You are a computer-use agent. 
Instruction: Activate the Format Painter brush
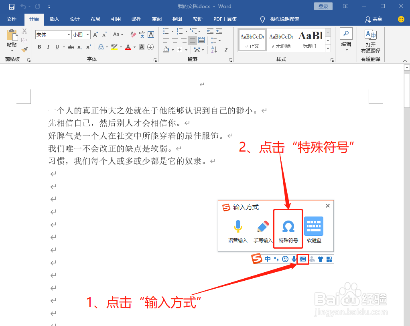pyautogui.click(x=24, y=49)
